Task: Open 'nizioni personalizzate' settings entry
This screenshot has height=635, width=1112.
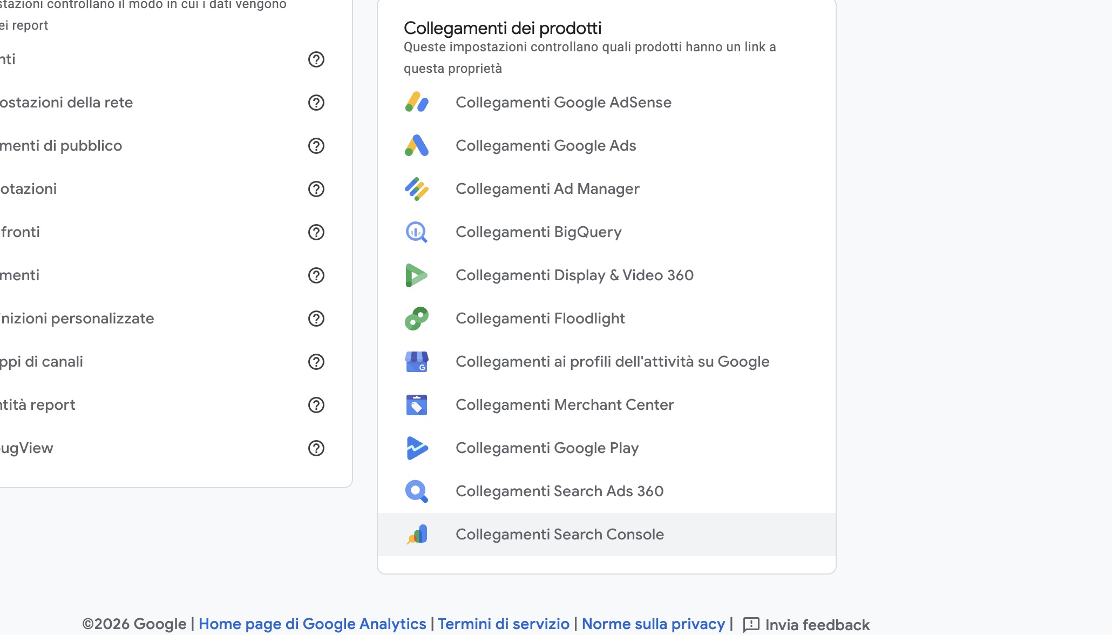Action: pyautogui.click(x=77, y=319)
